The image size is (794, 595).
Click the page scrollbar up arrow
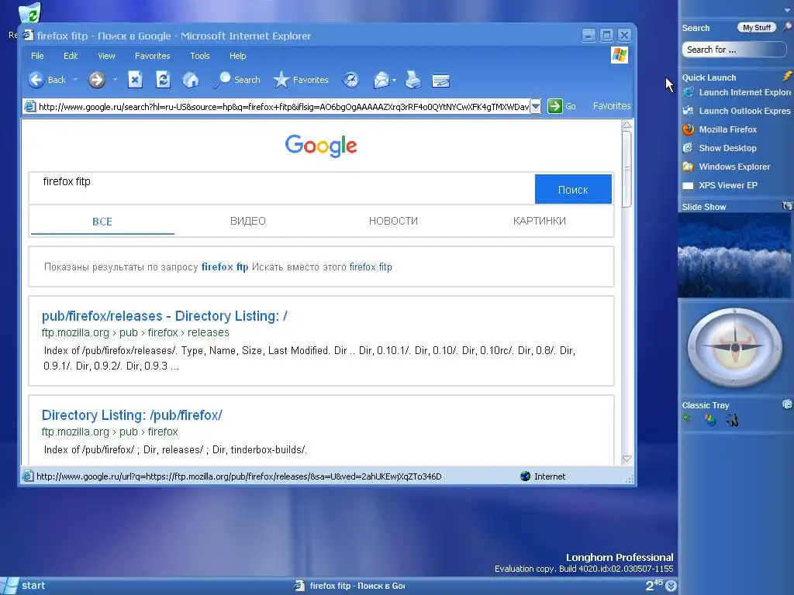[627, 125]
